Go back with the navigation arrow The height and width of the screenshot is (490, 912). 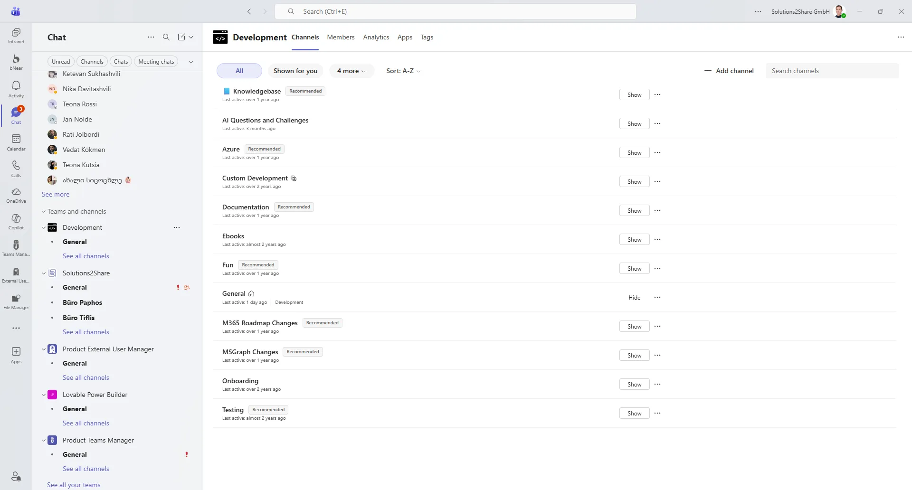(249, 11)
